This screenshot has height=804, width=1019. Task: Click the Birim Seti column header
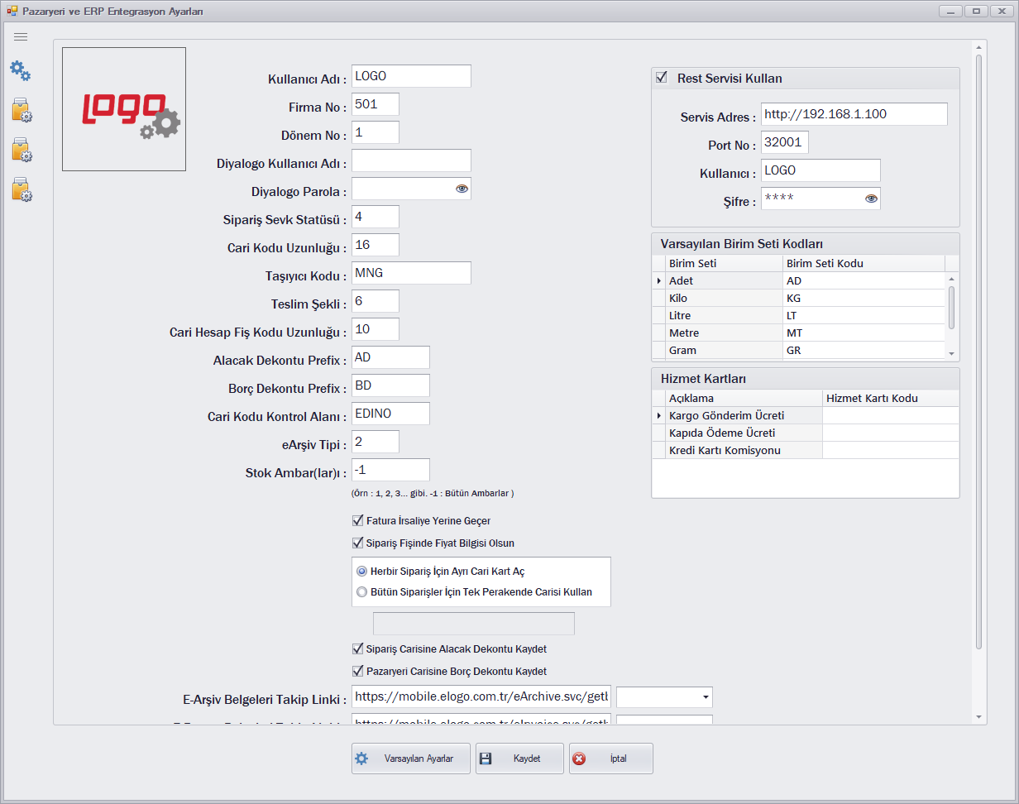[724, 263]
